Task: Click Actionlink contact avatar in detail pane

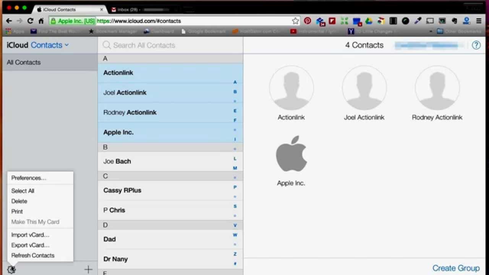Action: 291,88
